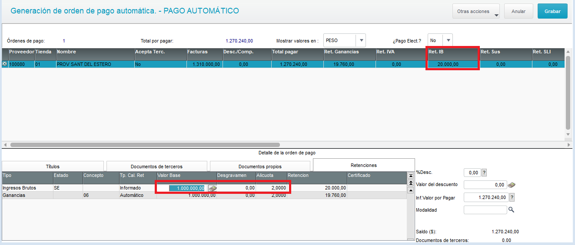Click Alicuota 2,0000 in Ingresos Brutos row
The width and height of the screenshot is (575, 245).
point(271,188)
